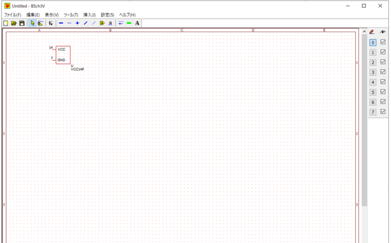Choose the blue dashed line tool

121,23
